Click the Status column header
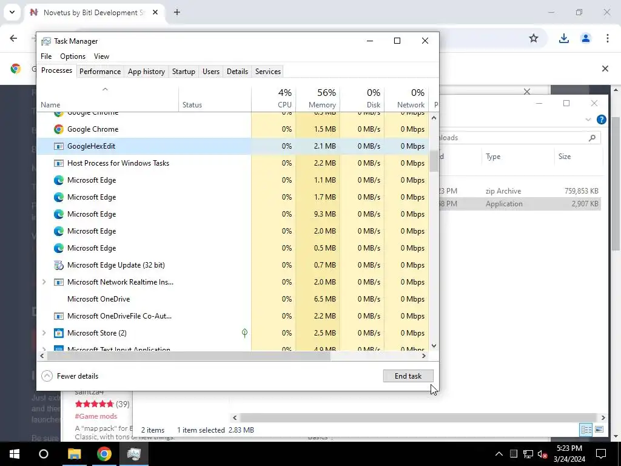The width and height of the screenshot is (621, 466). 215,98
